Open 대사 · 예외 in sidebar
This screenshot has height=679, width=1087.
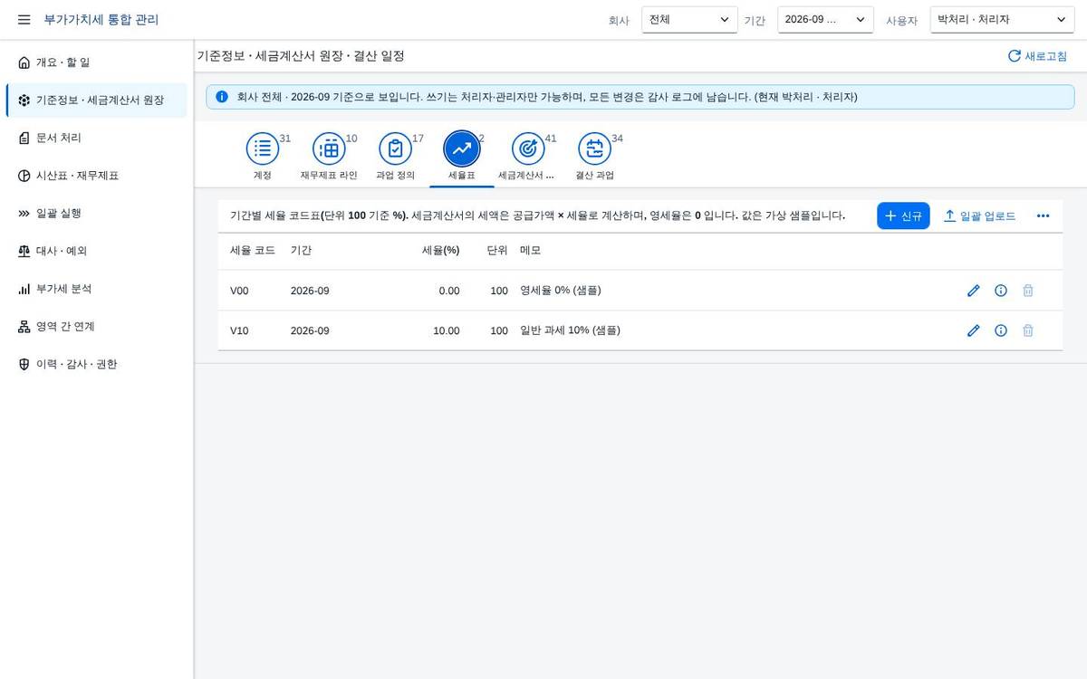click(x=96, y=251)
